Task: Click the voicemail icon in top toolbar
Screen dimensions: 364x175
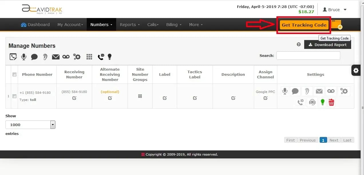Action: click(66, 57)
